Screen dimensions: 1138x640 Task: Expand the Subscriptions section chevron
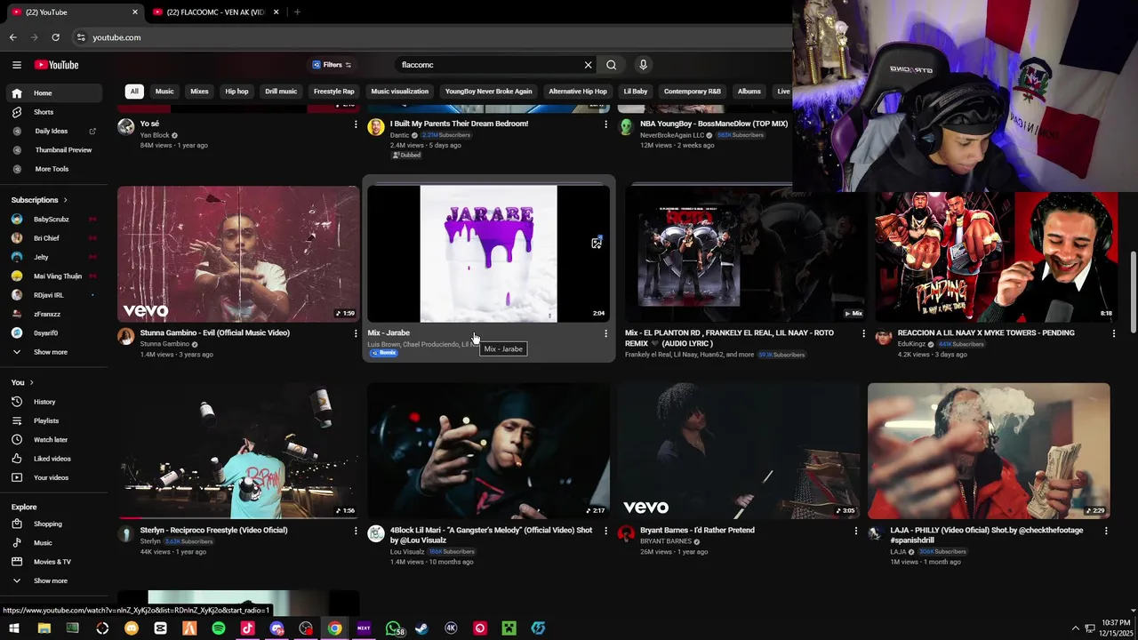65,200
